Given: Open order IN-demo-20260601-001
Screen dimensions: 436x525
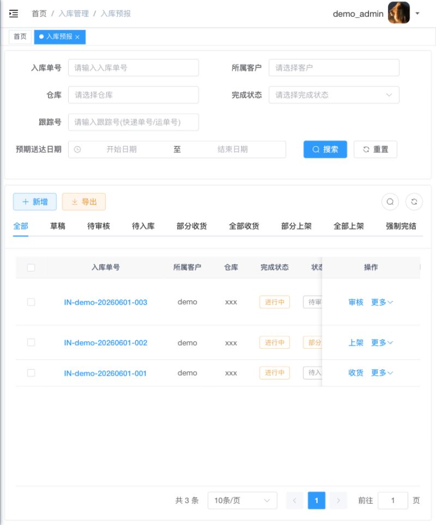Looking at the screenshot, I should 105,373.
